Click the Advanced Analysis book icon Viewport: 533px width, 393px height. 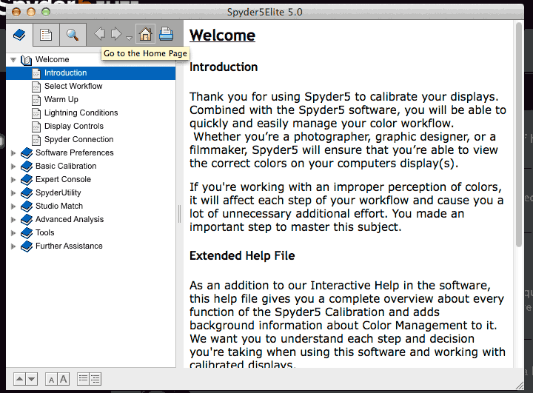pos(27,220)
